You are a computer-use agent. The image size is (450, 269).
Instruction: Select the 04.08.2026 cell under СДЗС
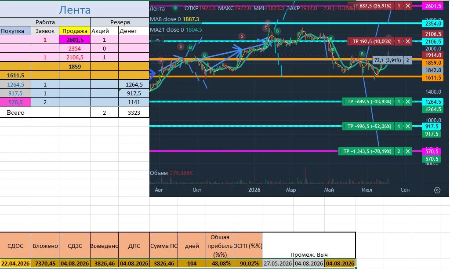click(75, 263)
